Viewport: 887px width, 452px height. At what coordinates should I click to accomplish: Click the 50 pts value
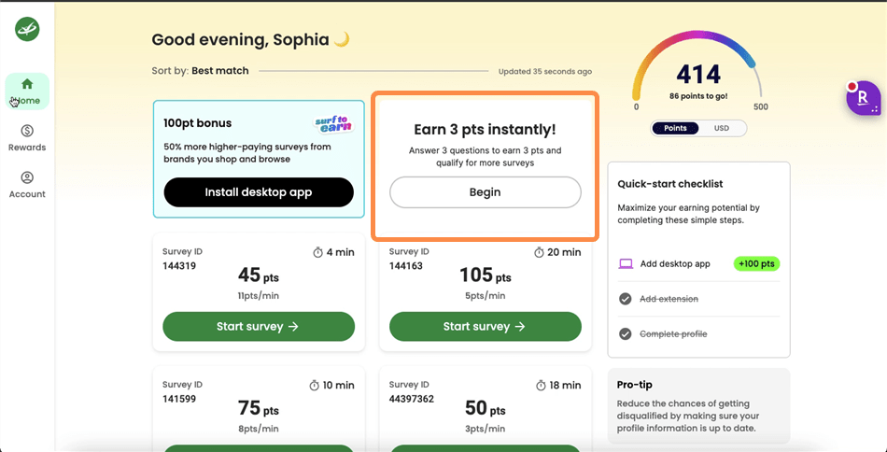pos(486,408)
